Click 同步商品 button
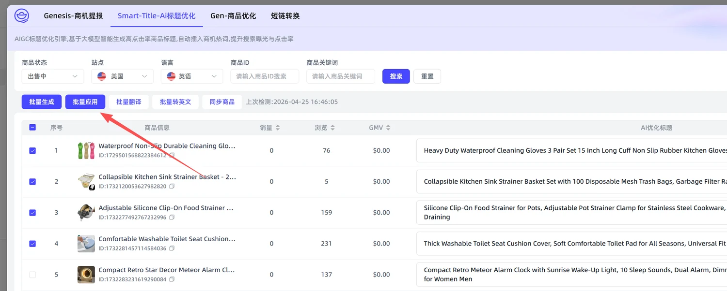 click(x=222, y=102)
